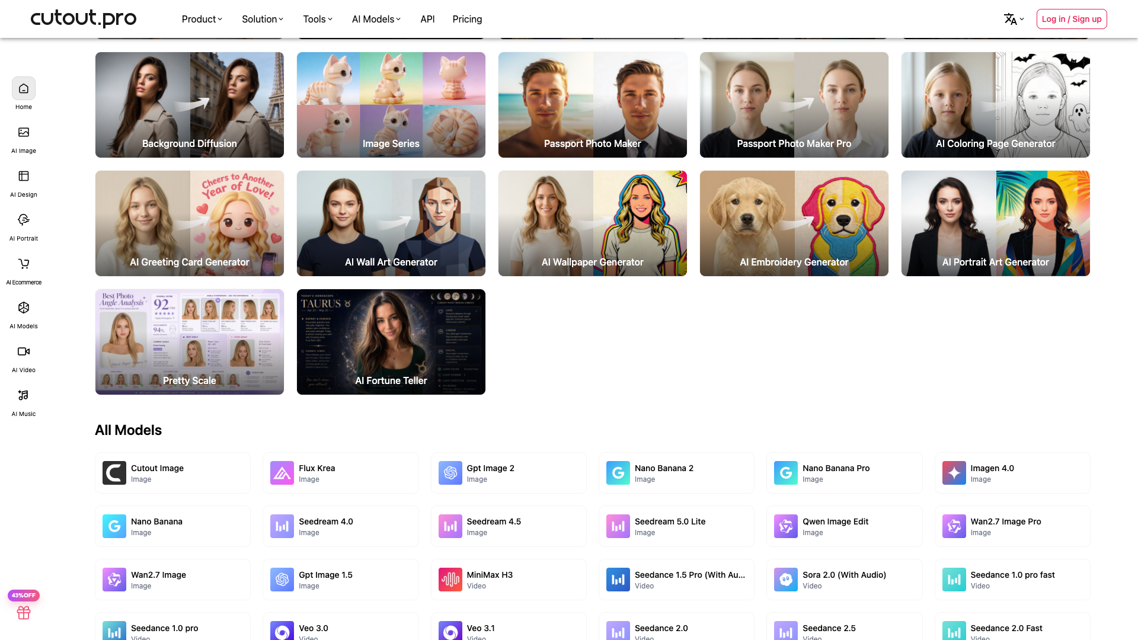Screen dimensions: 1138x640
Task: Expand the Tools dropdown menu
Action: pos(318,19)
